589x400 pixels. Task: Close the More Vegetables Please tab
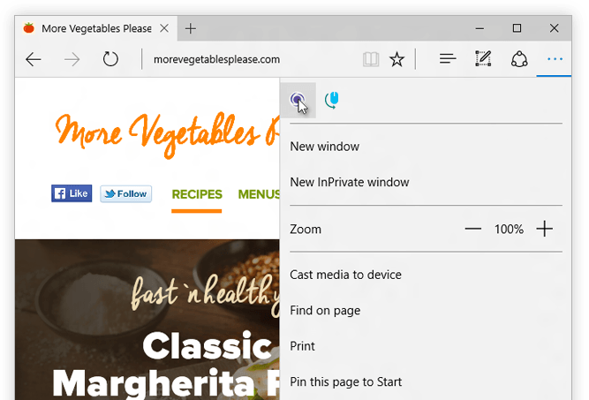pos(165,28)
